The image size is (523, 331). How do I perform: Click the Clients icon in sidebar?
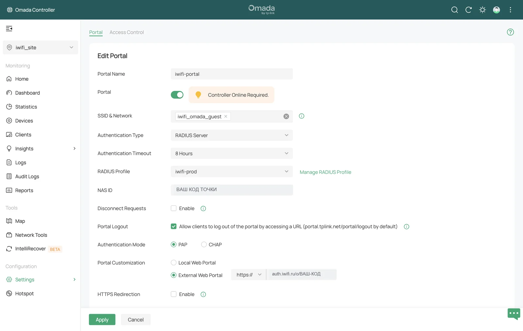(9, 135)
